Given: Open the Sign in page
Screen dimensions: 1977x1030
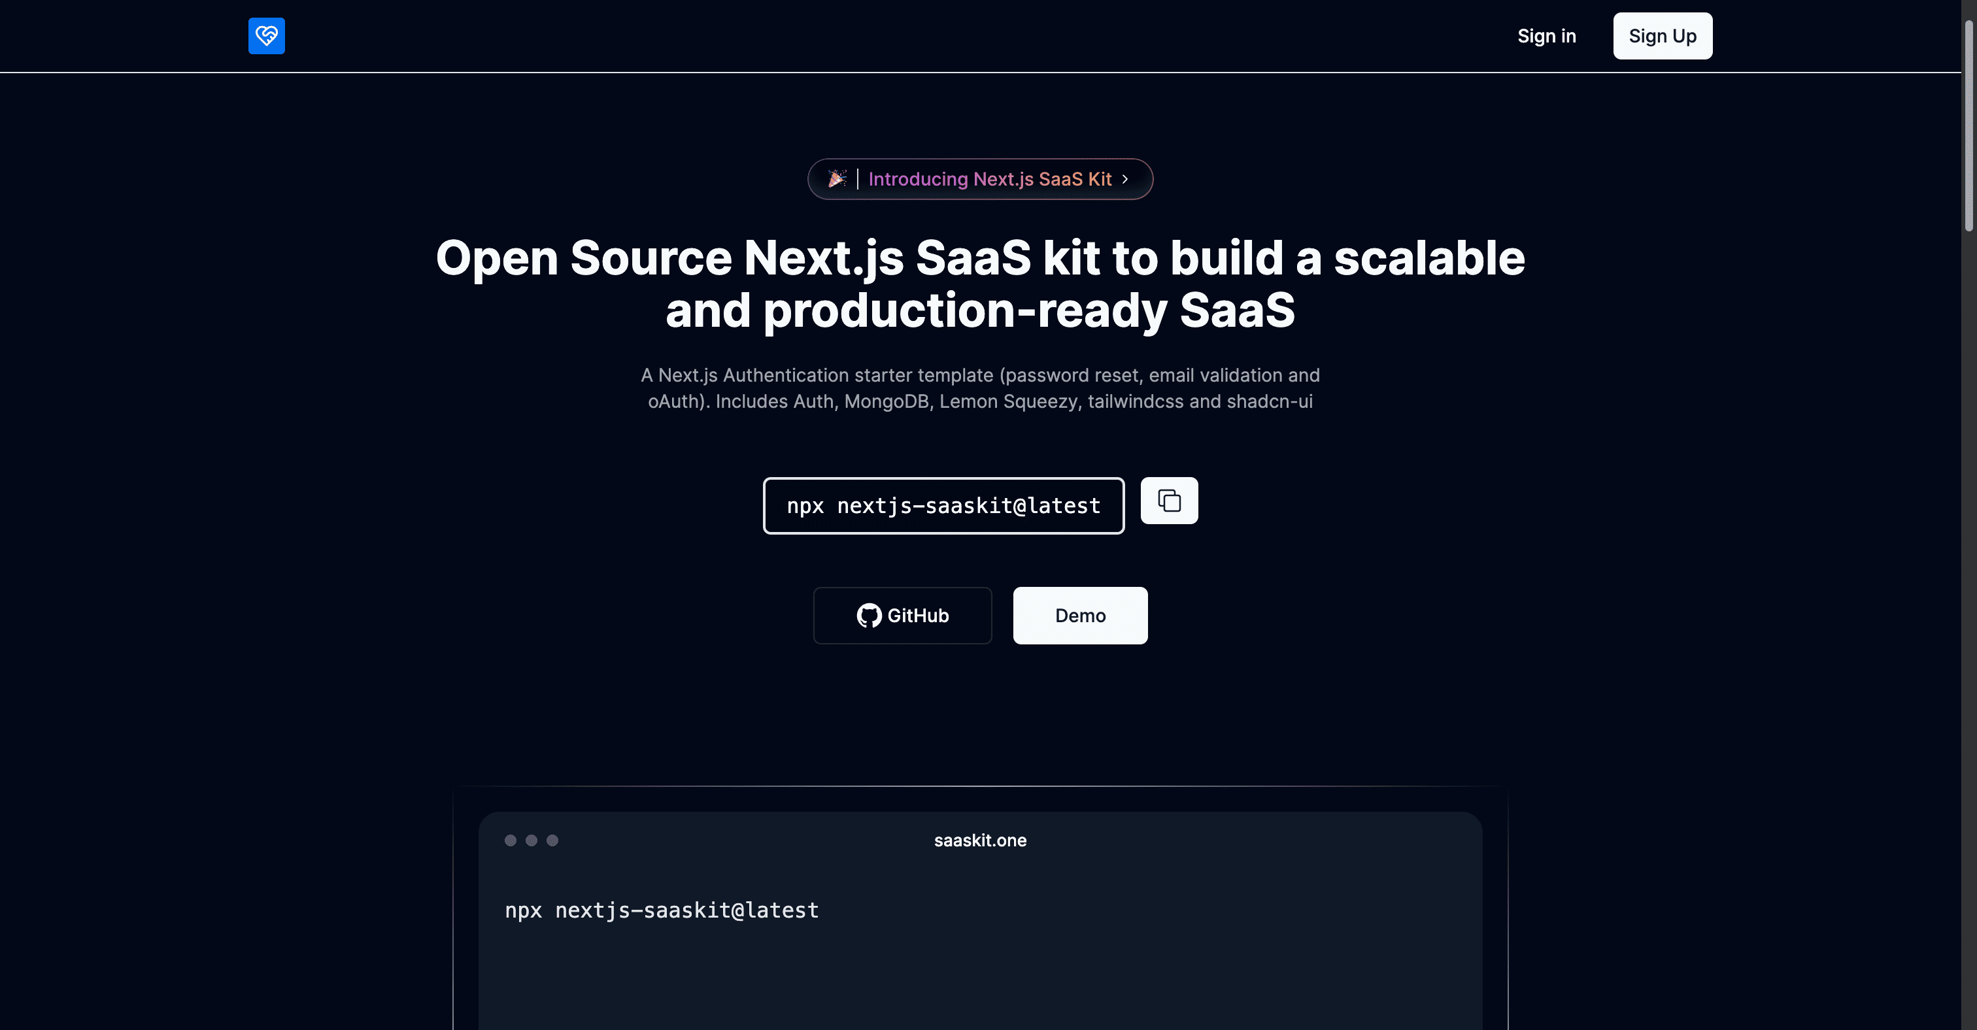Looking at the screenshot, I should pos(1546,35).
